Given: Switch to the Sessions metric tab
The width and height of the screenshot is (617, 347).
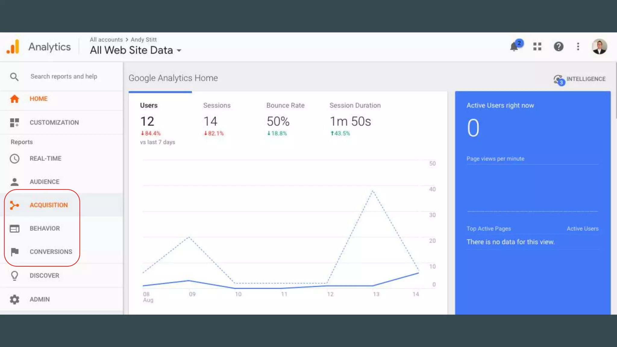Looking at the screenshot, I should (217, 105).
